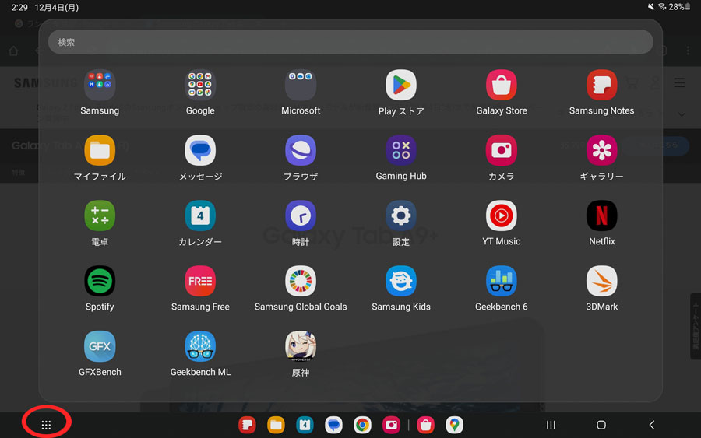Open My Files from the taskbar
701x438 pixels.
(x=276, y=425)
